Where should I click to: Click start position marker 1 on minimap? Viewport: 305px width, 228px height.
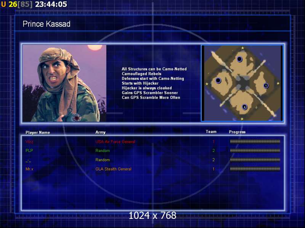(266, 85)
